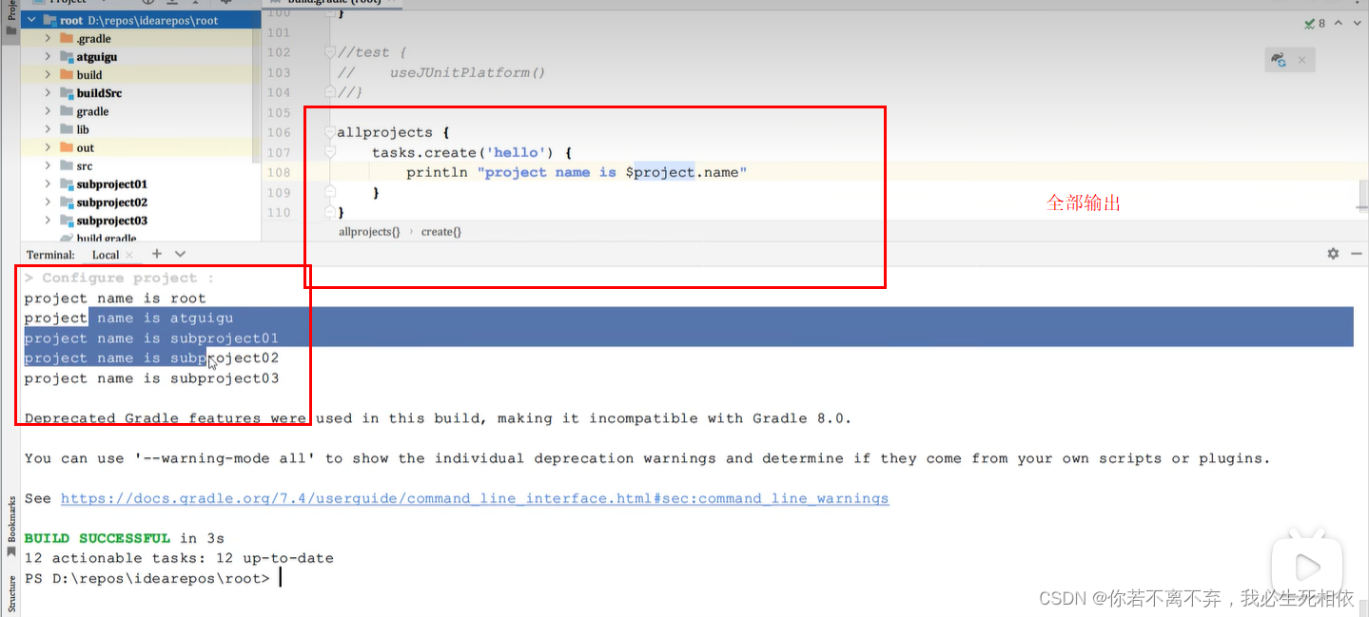
Task: Click fold end marker at line 109
Action: 329,192
